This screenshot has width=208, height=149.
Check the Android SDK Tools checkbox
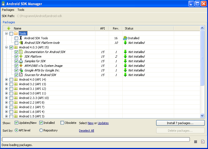[x=16, y=38]
